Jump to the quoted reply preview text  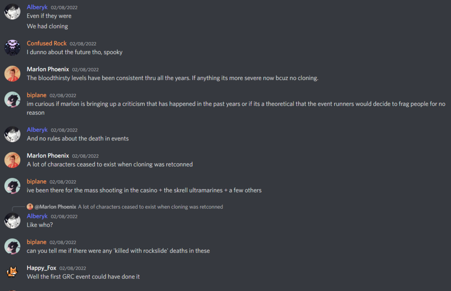pyautogui.click(x=150, y=207)
